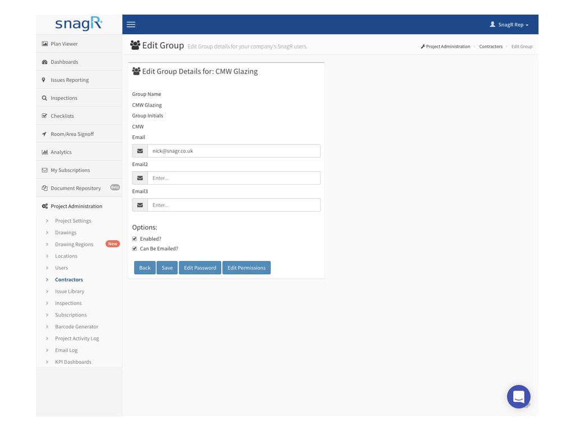Click the Dashboards gauge icon
Screen dimensions: 575x431
pyautogui.click(x=45, y=62)
